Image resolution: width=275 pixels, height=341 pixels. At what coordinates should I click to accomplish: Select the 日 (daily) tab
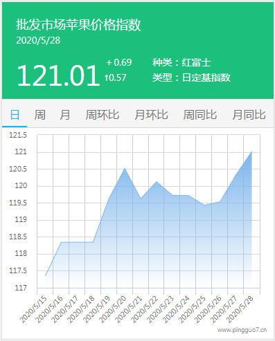click(15, 115)
